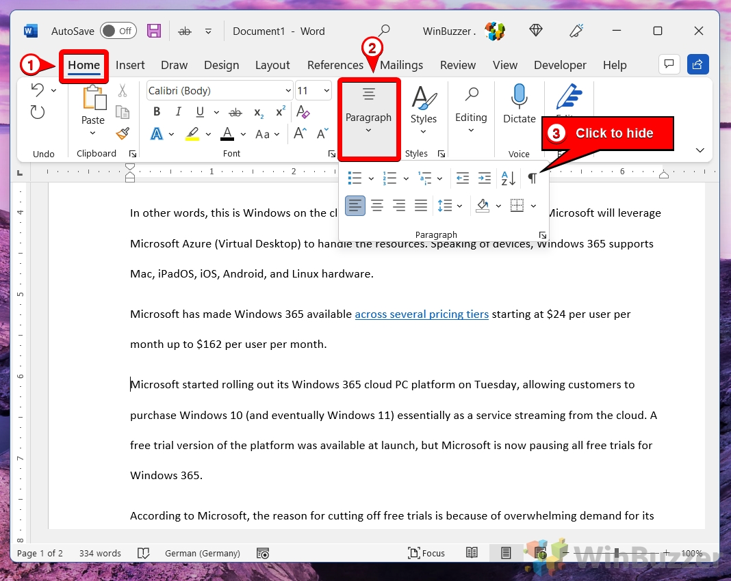Select Justify alignment
Viewport: 731px width, 581px height.
tap(421, 205)
